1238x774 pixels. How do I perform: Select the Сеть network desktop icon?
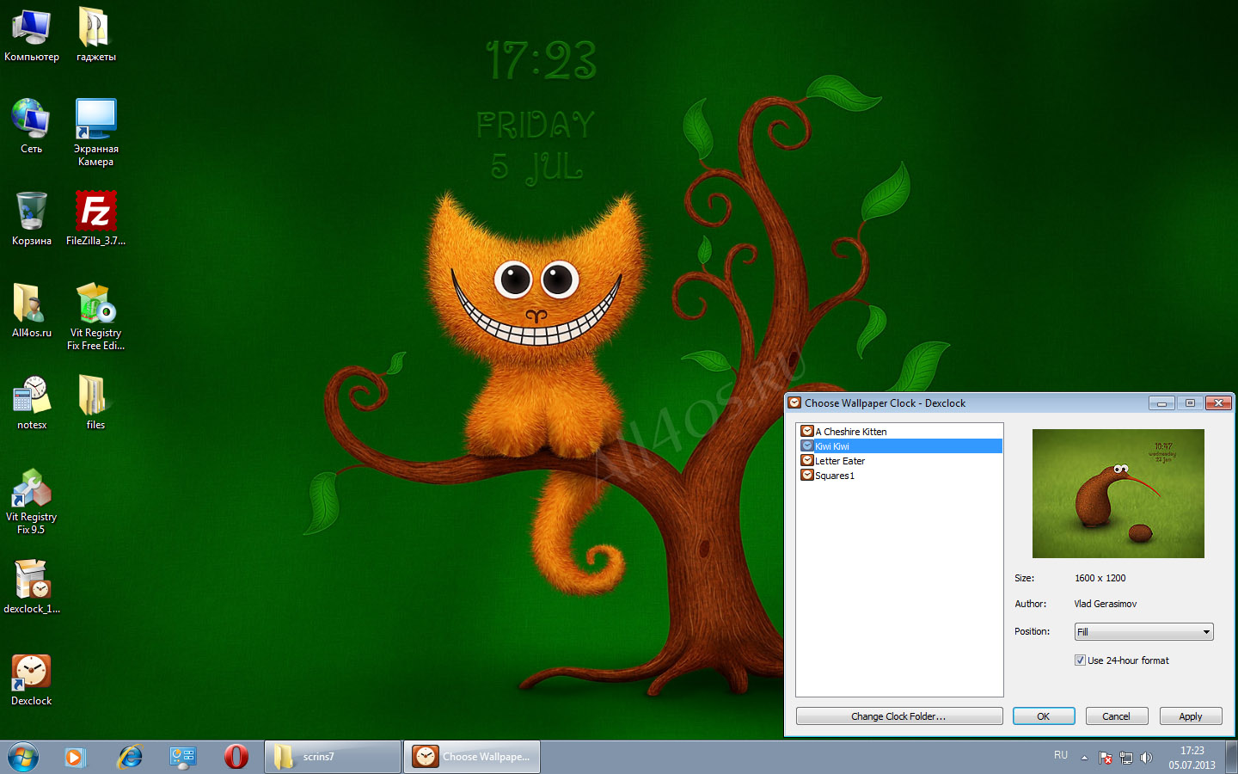pos(32,126)
